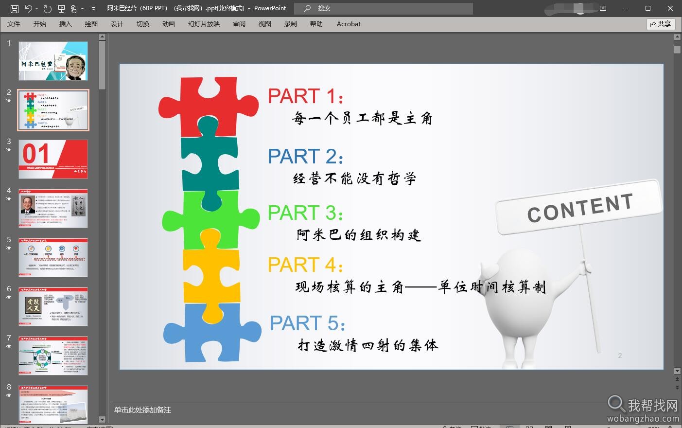This screenshot has width=682, height=428.
Task: Click animation star icon under slide 5 number
Action: [9, 248]
